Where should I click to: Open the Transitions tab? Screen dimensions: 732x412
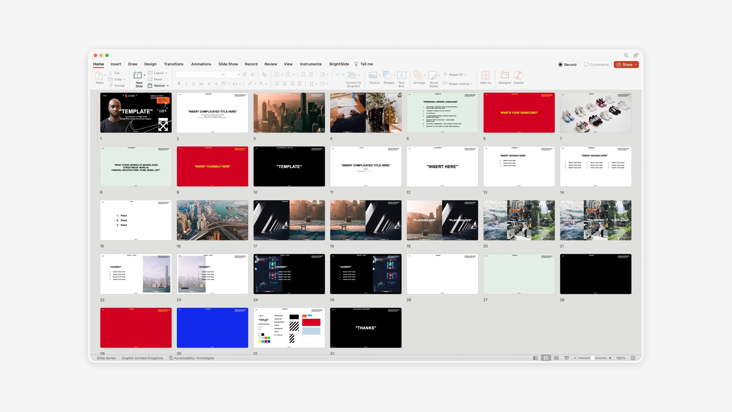pyautogui.click(x=173, y=64)
